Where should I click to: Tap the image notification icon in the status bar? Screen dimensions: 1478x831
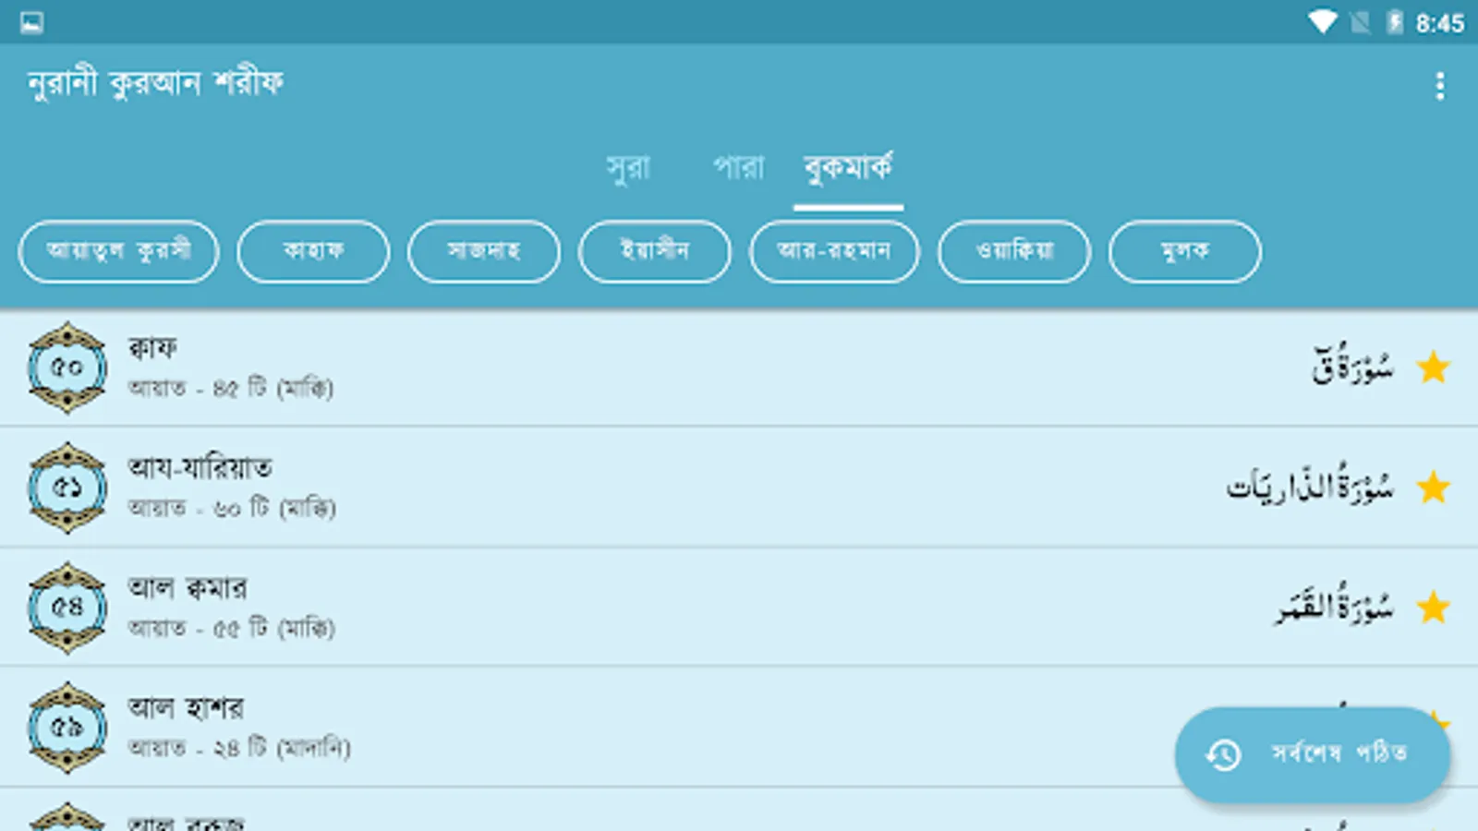tap(31, 22)
